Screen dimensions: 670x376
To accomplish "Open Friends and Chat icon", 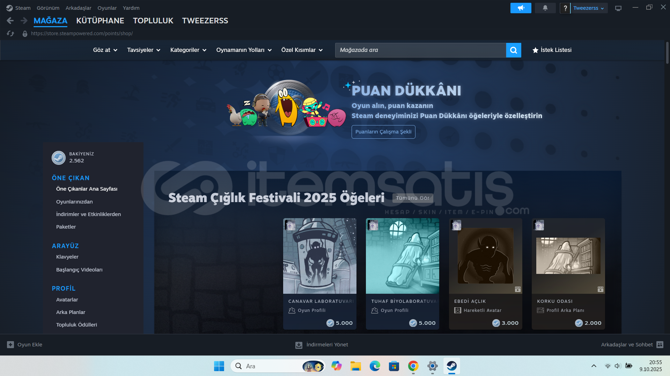I will 660,345.
